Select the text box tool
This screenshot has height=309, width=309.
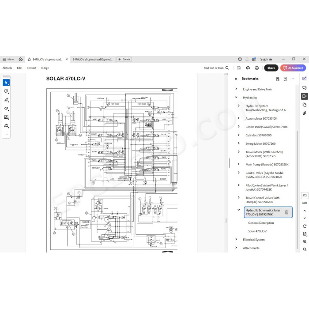6,117
